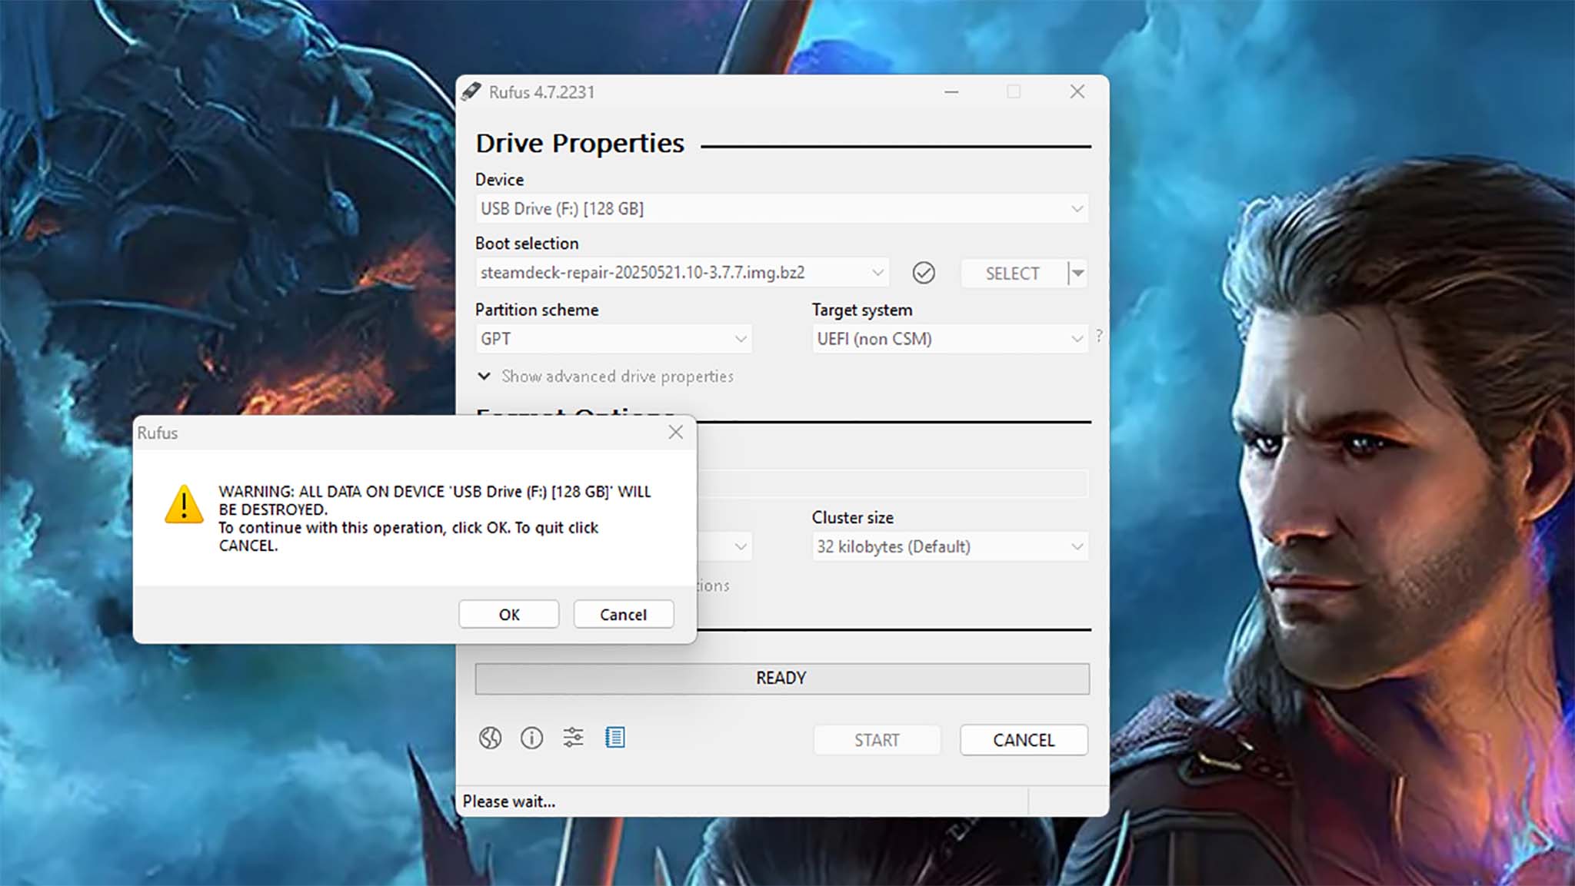Close the Rufus warning dialog
The height and width of the screenshot is (886, 1575).
click(675, 433)
